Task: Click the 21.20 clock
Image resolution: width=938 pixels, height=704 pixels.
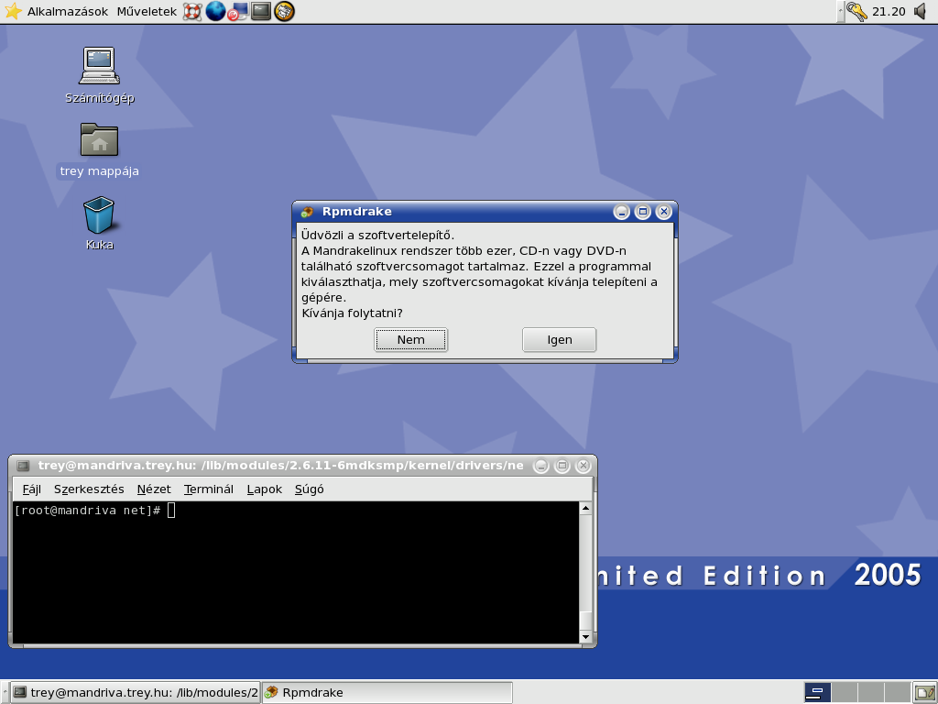Action: [889, 11]
